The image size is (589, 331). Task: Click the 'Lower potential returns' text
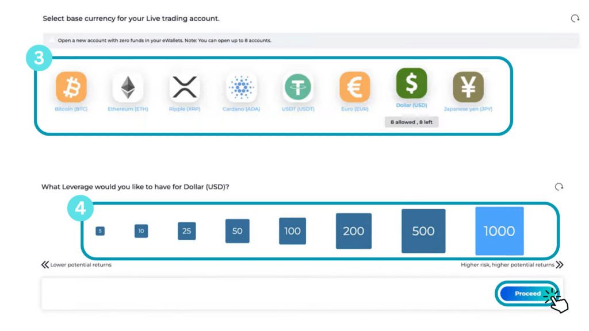[x=81, y=264]
